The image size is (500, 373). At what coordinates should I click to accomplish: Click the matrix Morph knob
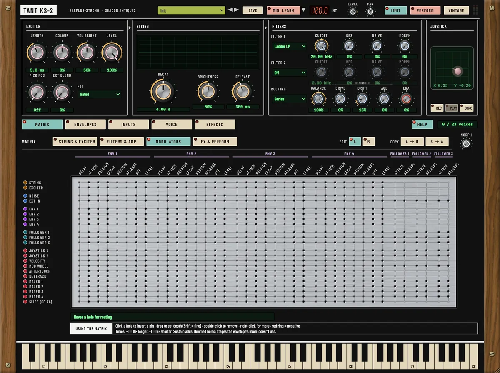coord(466,144)
